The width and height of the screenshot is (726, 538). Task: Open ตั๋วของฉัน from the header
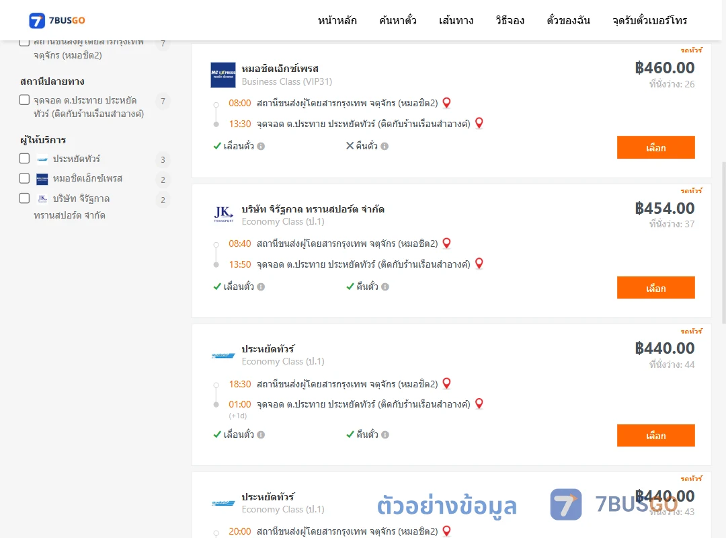pos(568,20)
